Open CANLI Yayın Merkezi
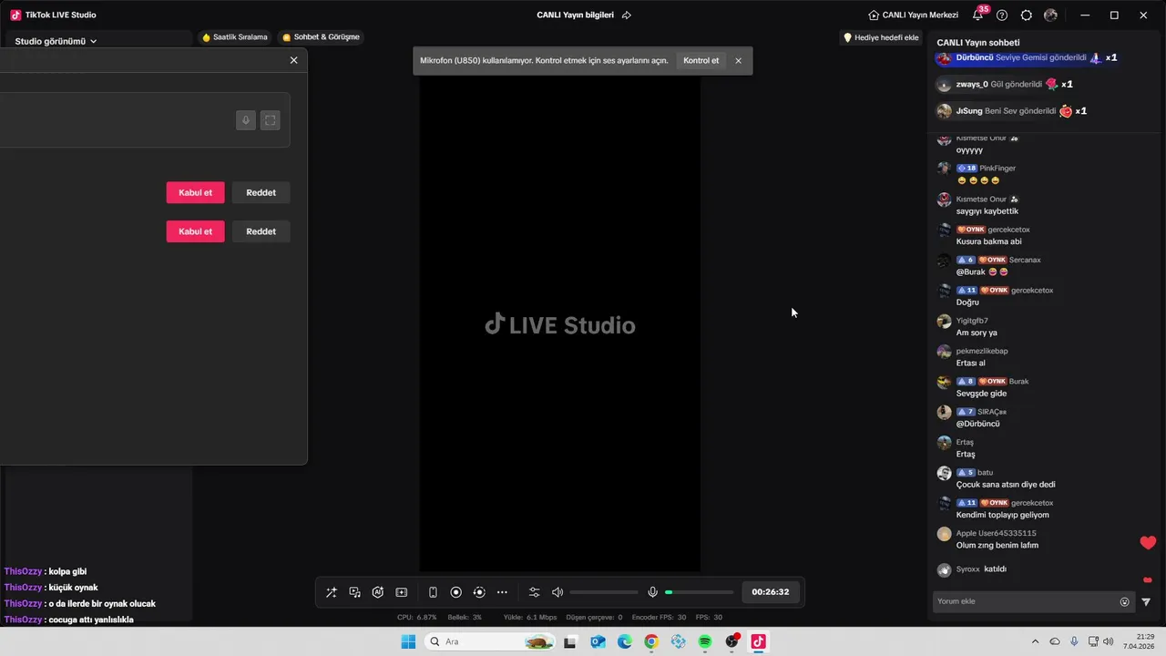This screenshot has height=656, width=1166. pyautogui.click(x=914, y=15)
